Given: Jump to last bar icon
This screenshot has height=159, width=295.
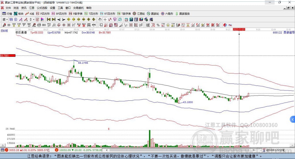Looking at the screenshot, I should pos(54,20).
